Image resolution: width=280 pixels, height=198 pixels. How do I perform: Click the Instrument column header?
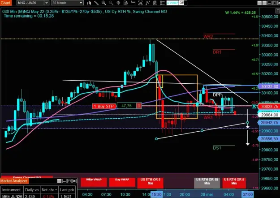[x=12, y=190]
